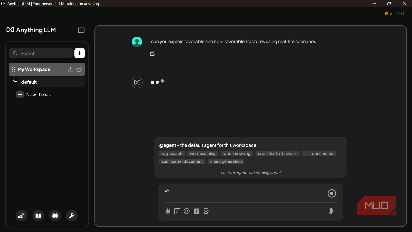Open the slash commands menu

tap(177, 211)
